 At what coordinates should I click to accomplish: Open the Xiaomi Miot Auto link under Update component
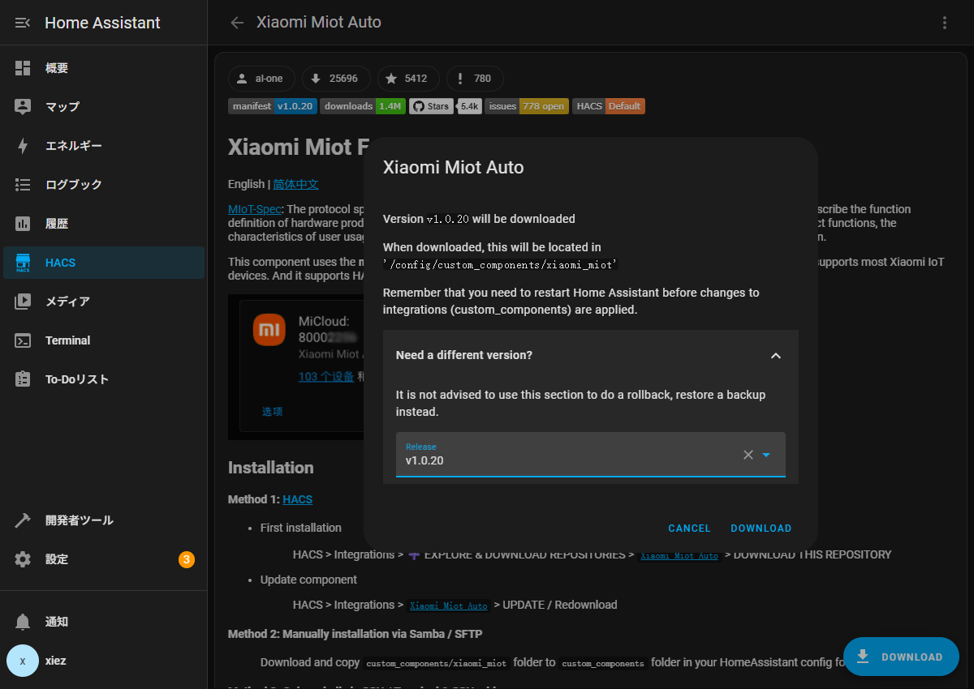tap(449, 606)
